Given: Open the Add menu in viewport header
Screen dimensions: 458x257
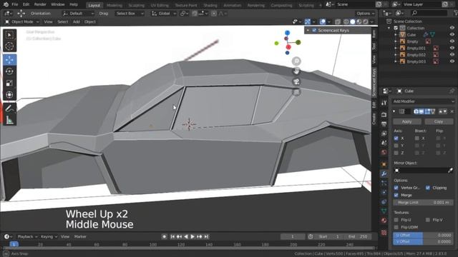Looking at the screenshot, I should point(77,21).
